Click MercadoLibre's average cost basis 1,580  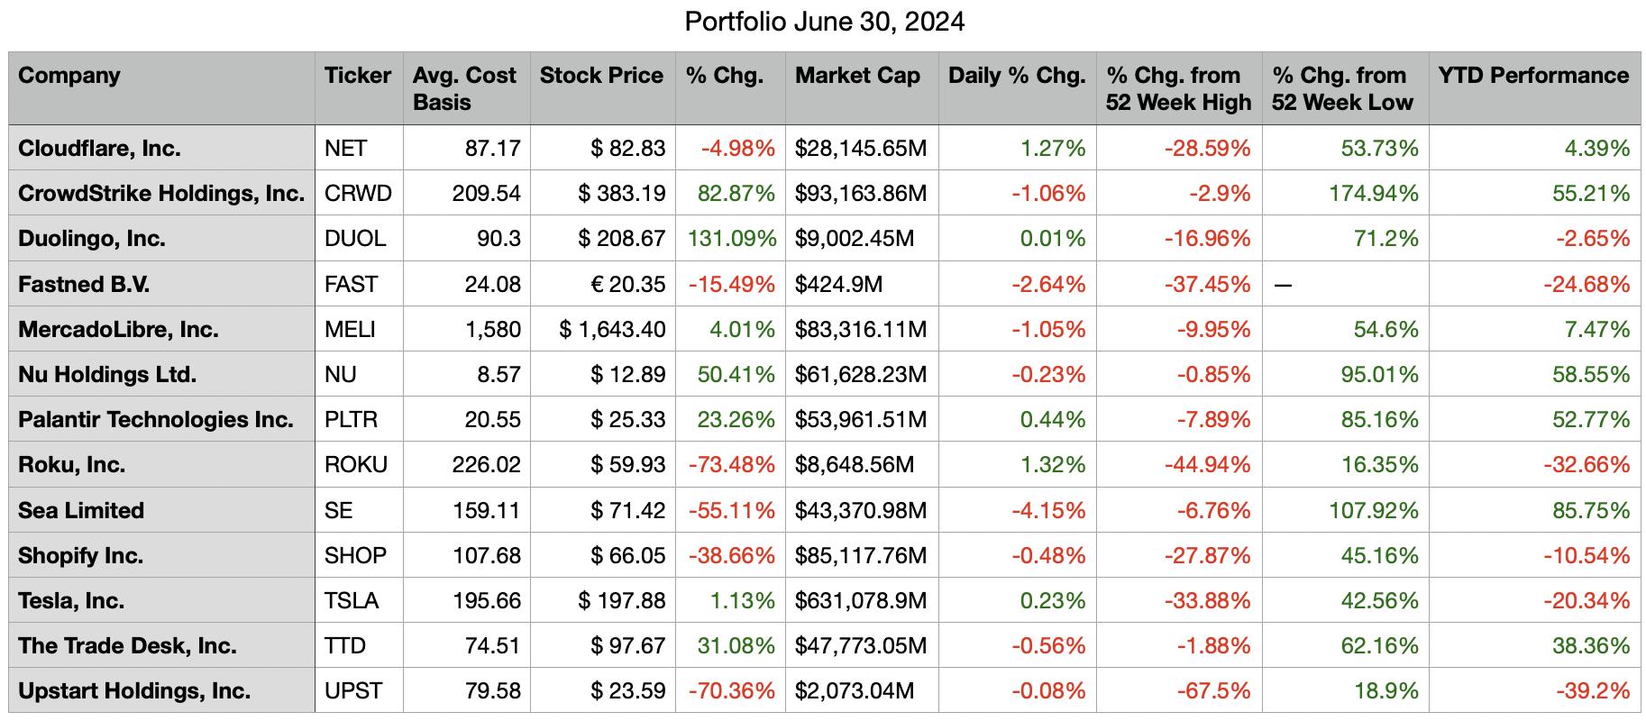(x=493, y=330)
